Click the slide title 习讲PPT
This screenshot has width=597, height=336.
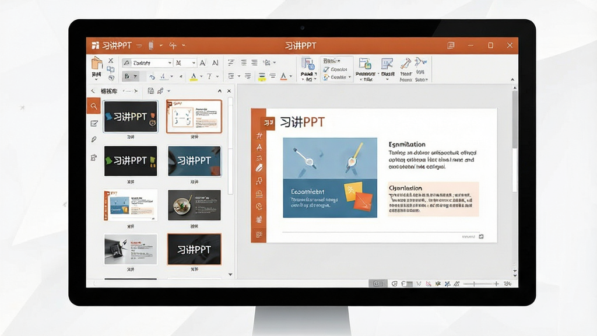pyautogui.click(x=303, y=123)
